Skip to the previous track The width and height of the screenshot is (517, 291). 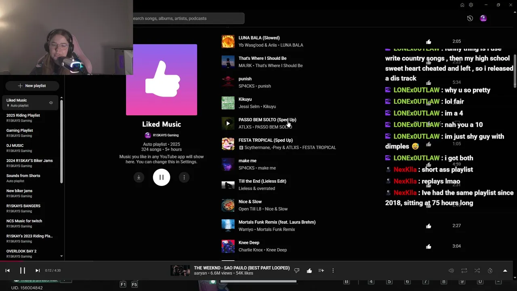8,270
